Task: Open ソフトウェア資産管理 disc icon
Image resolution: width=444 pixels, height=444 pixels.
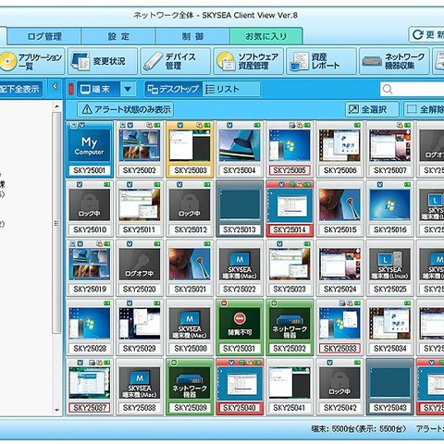Action: tap(226, 61)
